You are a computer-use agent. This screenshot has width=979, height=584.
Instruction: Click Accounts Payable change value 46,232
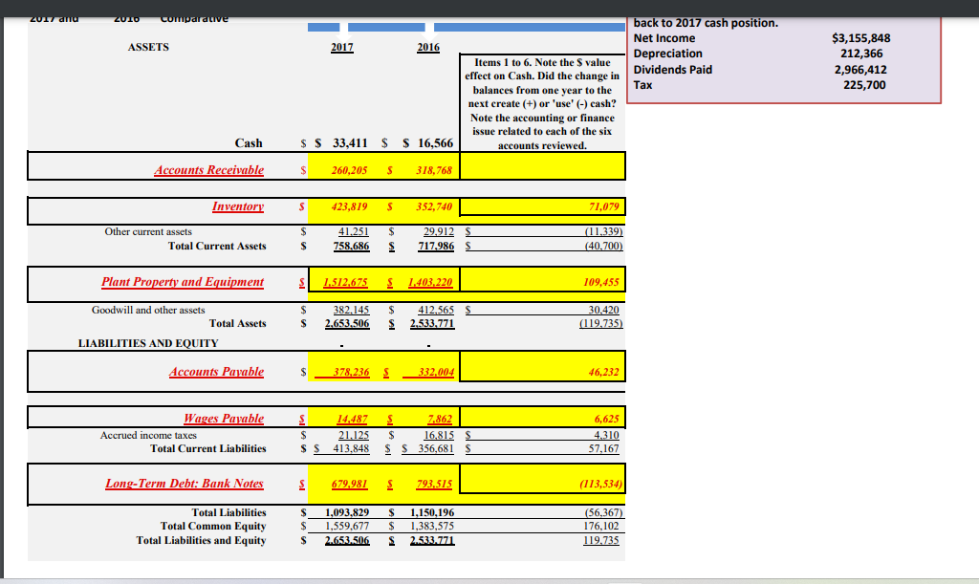pos(604,372)
